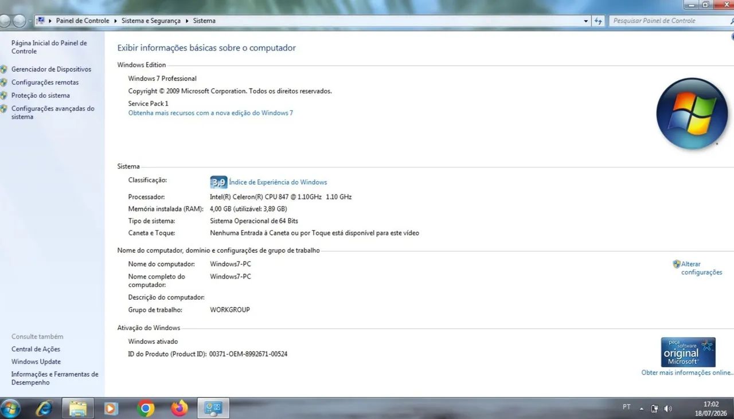This screenshot has height=419, width=734.
Task: Launch Windows Media Player from taskbar
Action: (x=111, y=408)
